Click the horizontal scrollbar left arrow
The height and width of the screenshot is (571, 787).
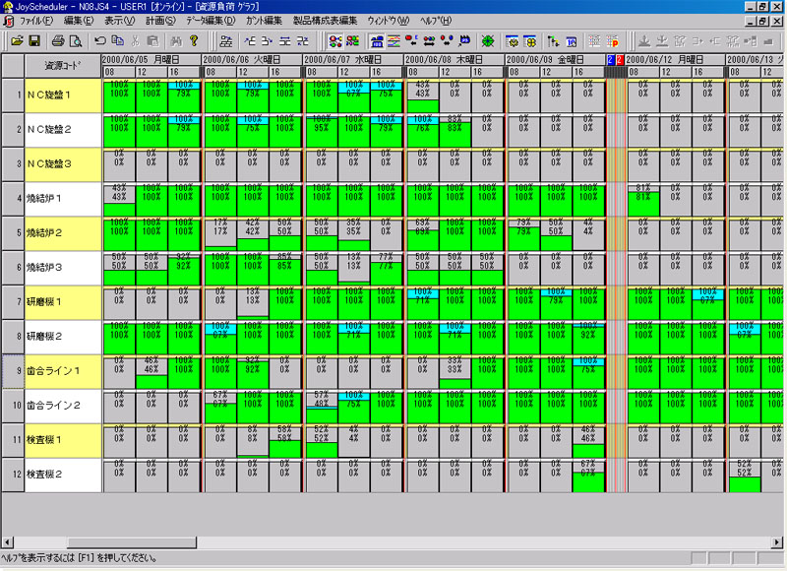pos(8,541)
